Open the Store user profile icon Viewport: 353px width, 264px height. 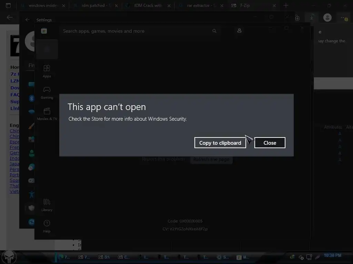(x=239, y=31)
